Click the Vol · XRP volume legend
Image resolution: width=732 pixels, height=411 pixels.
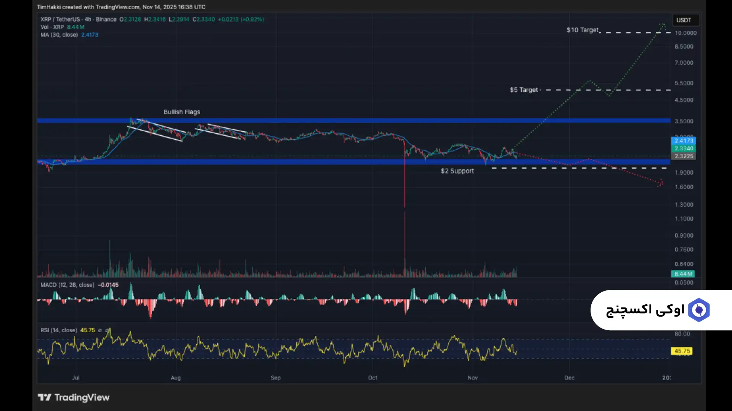[x=52, y=27]
